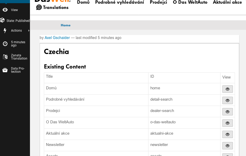
Task: Click the Newsletter title cell
Action: (x=96, y=145)
